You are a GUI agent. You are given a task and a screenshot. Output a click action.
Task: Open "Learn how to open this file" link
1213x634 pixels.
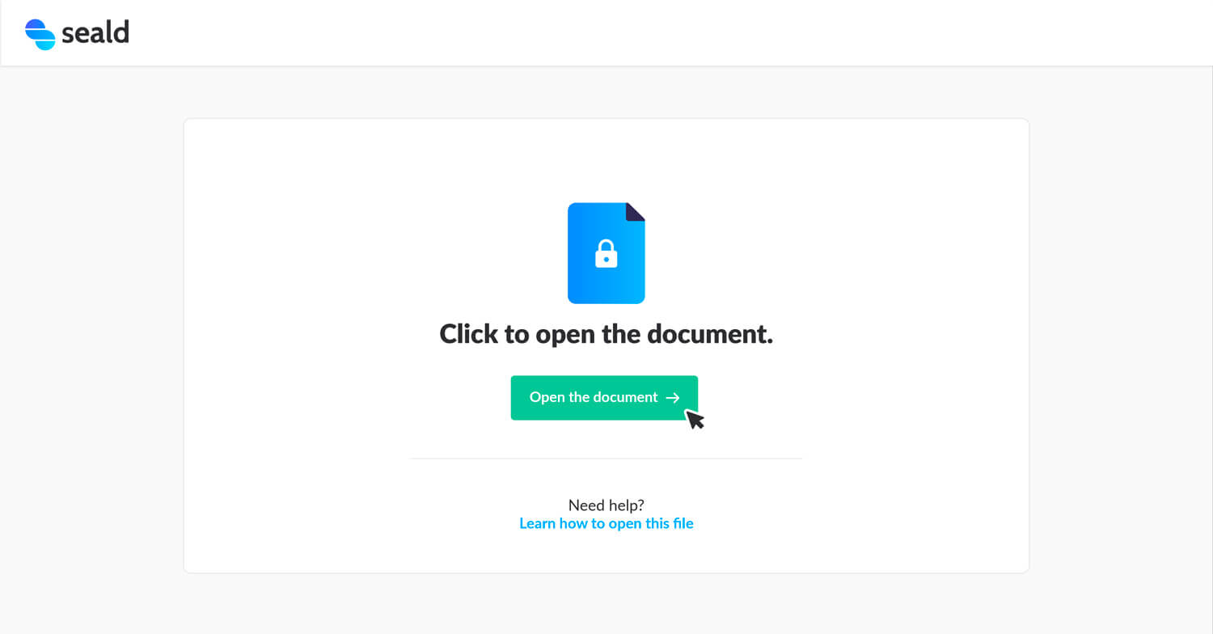coord(606,523)
